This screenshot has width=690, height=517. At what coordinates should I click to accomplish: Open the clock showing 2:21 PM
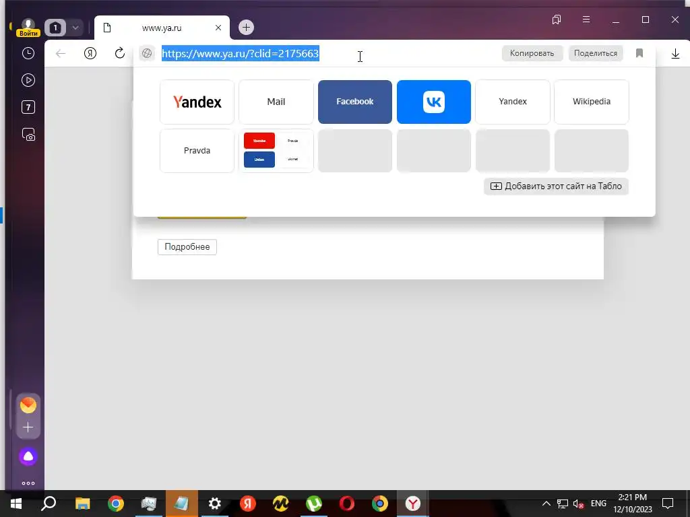[633, 504]
